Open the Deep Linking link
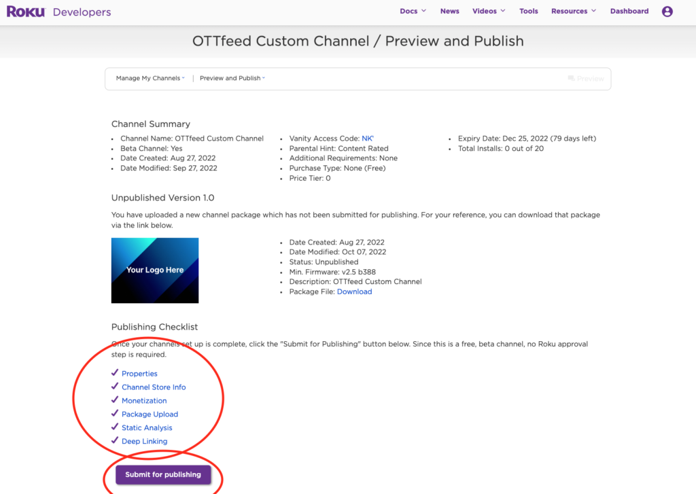This screenshot has width=696, height=494. click(x=144, y=441)
